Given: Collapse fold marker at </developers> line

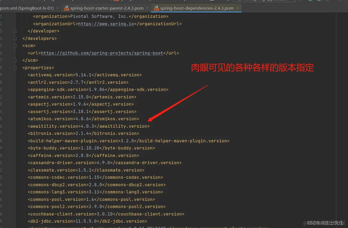Looking at the screenshot, I should click(15, 38).
